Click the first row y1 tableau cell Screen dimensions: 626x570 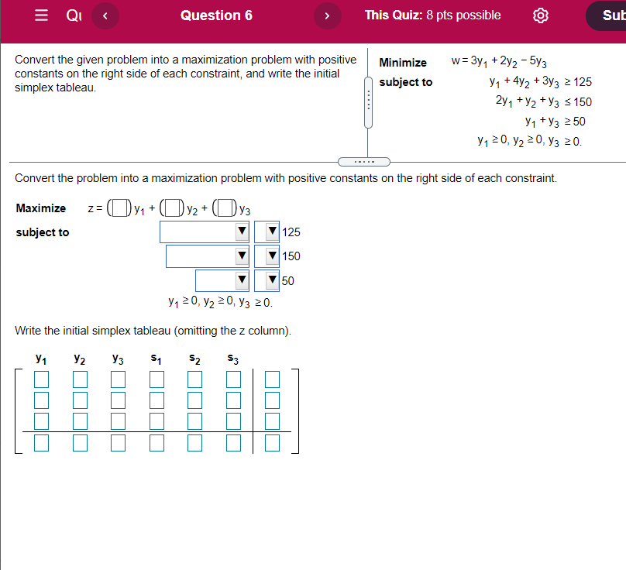(x=42, y=379)
